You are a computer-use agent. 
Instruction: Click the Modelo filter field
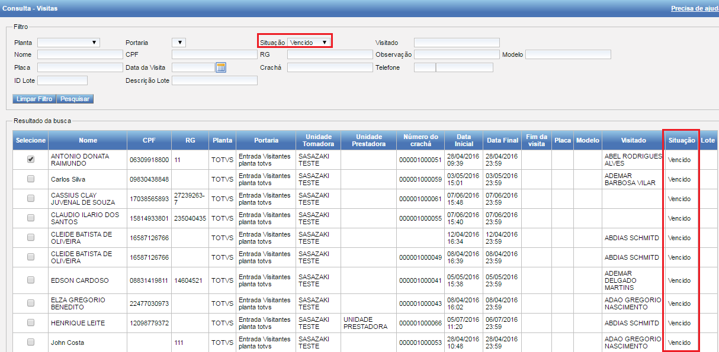tap(568, 54)
